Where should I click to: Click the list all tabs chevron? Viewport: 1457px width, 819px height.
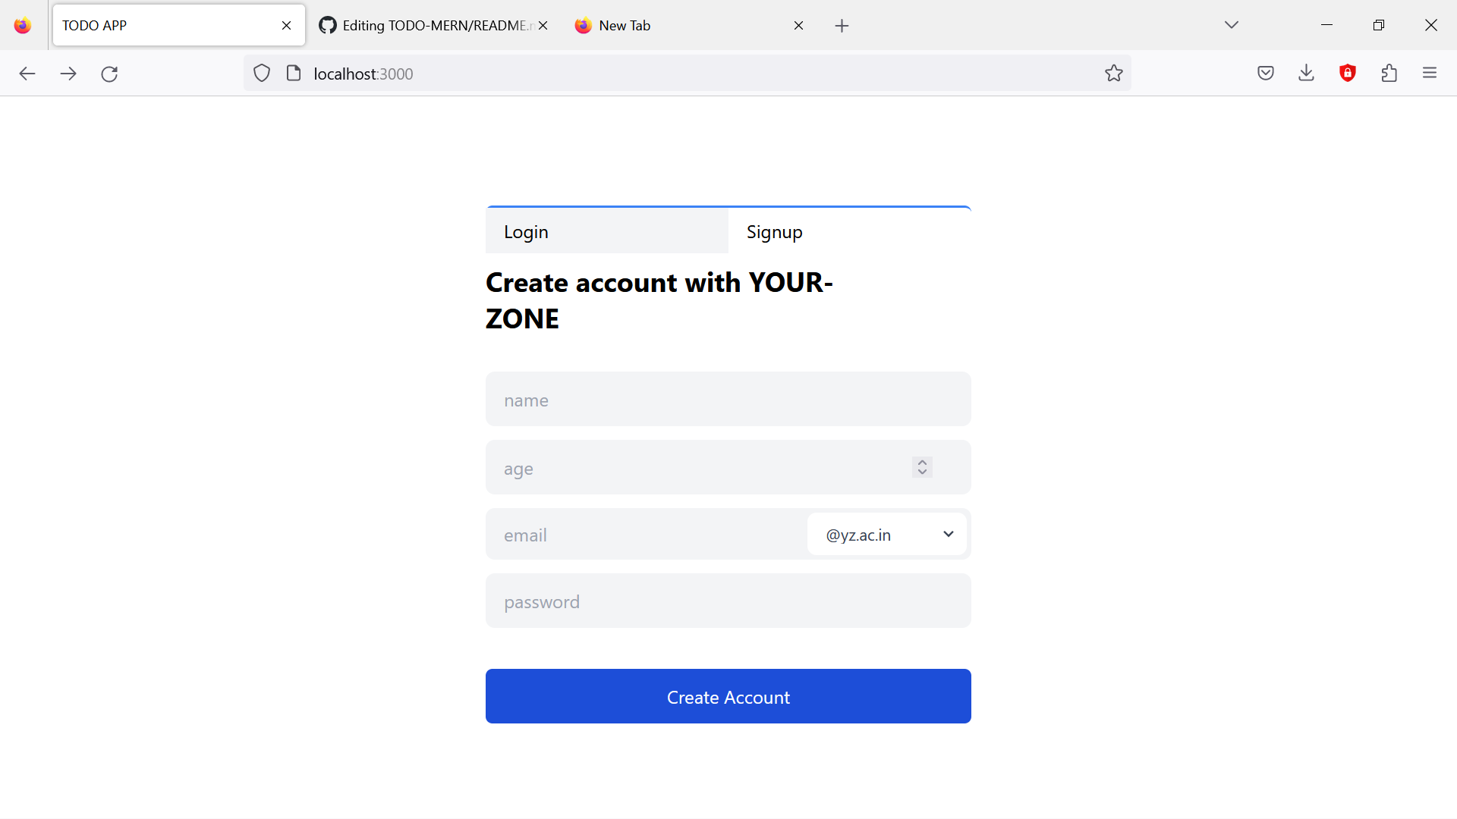pos(1232,24)
